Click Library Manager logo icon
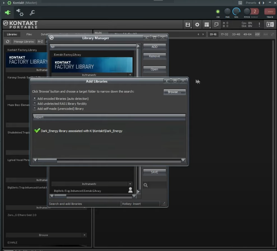277x251 pixels. 52,38
